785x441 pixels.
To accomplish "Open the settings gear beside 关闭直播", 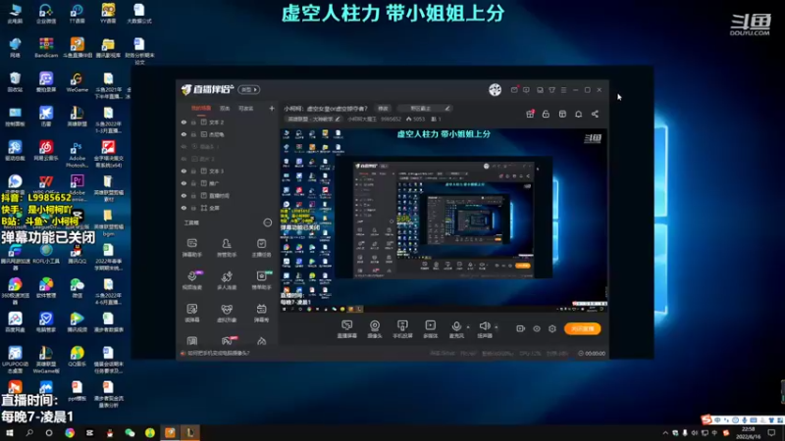I will coord(552,328).
